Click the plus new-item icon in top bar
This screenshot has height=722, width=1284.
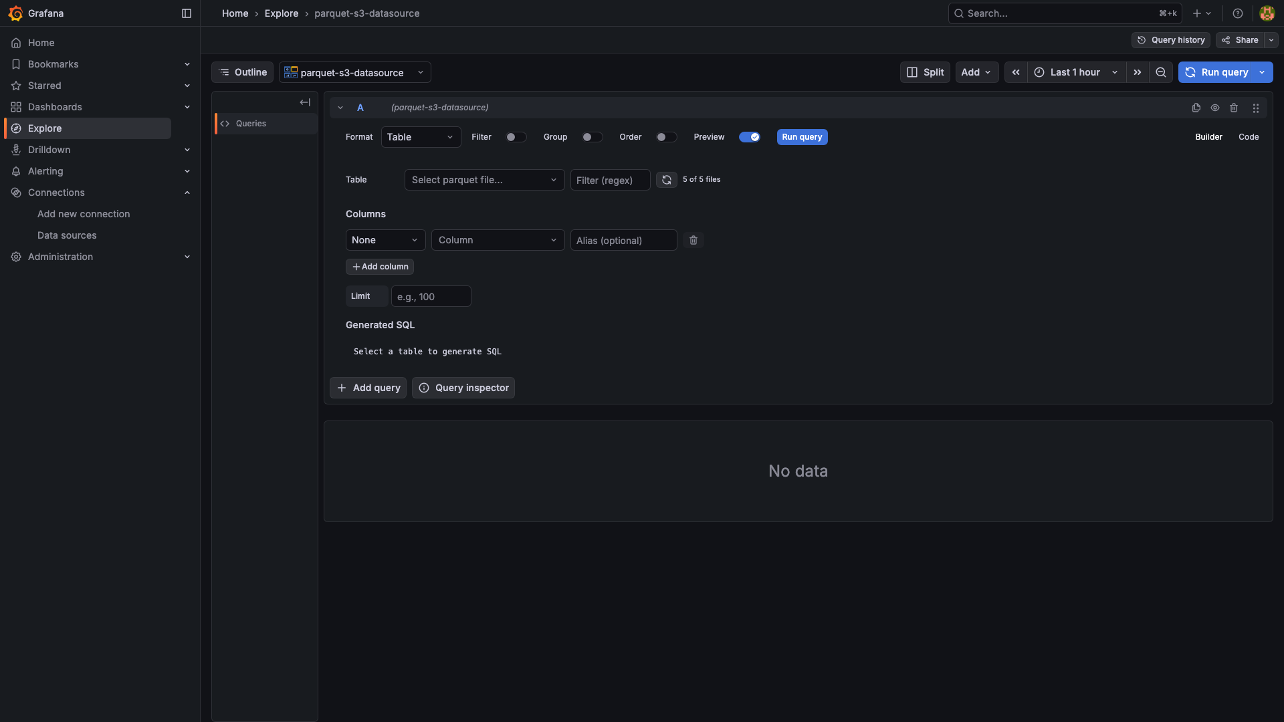click(1197, 13)
